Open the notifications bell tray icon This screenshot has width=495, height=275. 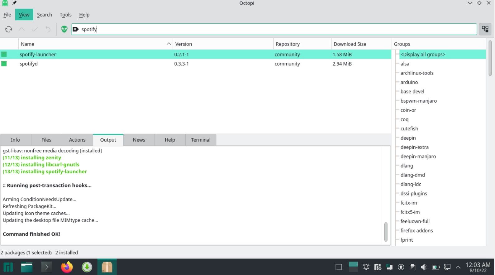click(366, 267)
